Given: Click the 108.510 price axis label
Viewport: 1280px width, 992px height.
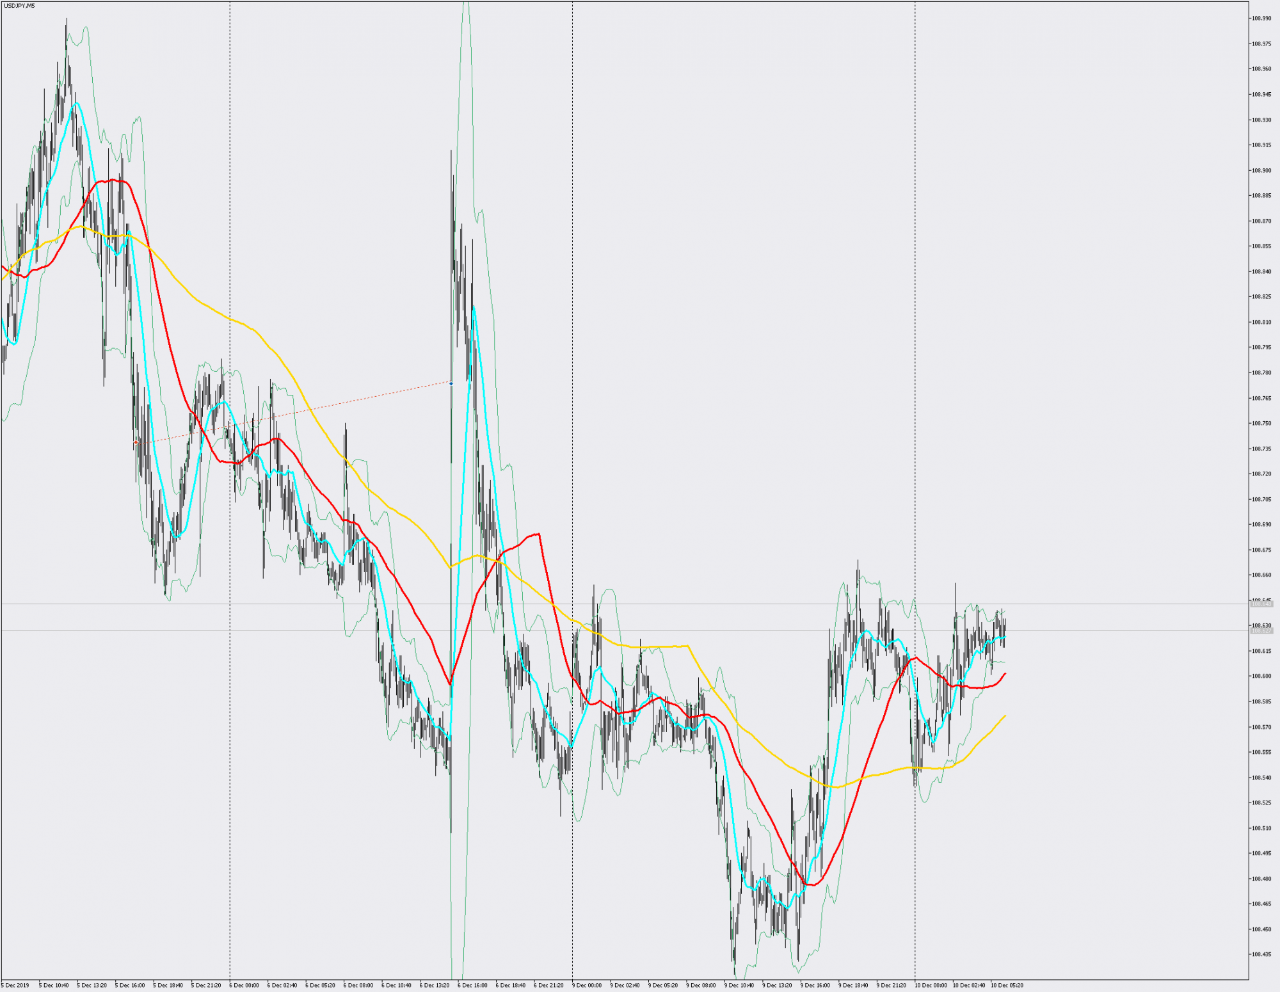Looking at the screenshot, I should coord(1261,829).
